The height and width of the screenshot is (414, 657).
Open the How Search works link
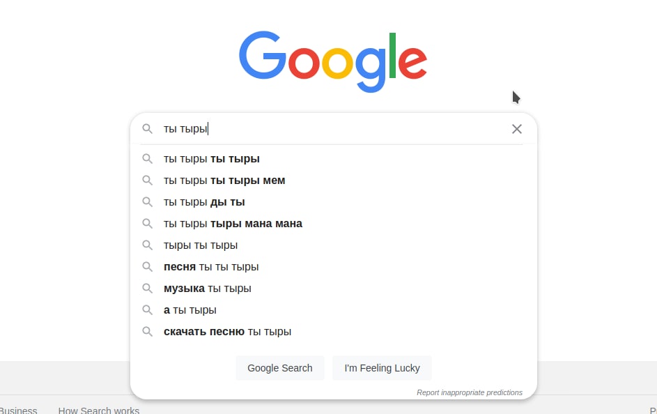click(x=99, y=411)
